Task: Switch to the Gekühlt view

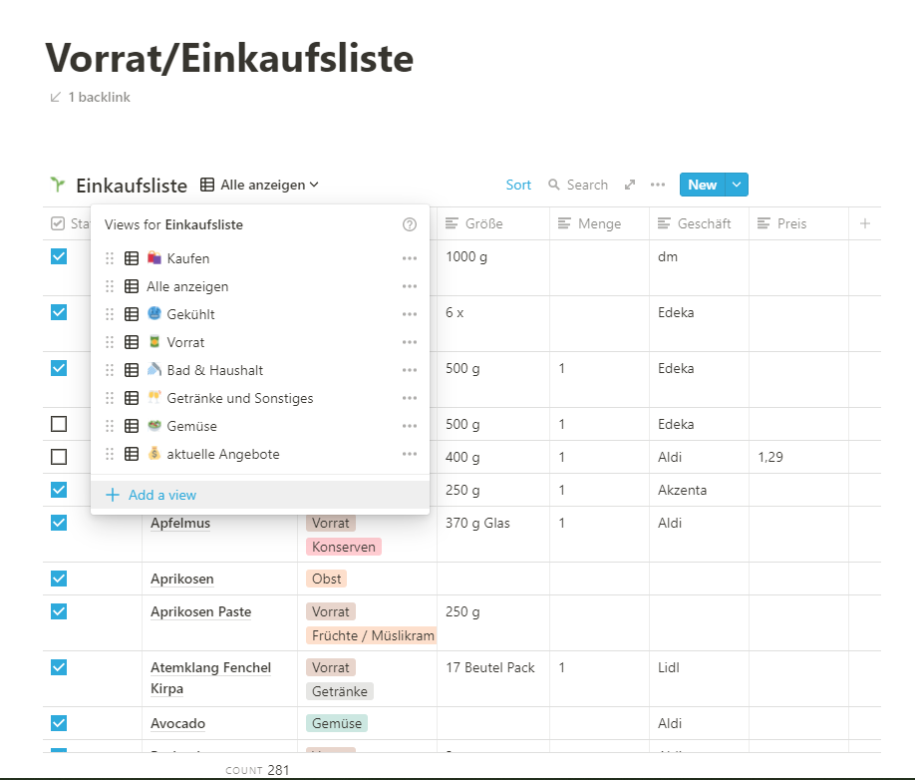Action: tap(190, 314)
